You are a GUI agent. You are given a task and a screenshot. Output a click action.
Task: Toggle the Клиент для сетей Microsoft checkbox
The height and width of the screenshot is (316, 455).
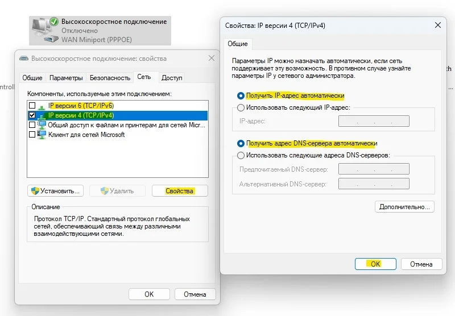point(32,135)
